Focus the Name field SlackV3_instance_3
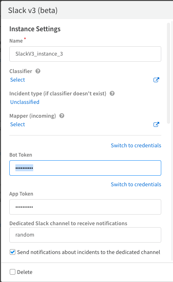 [85, 54]
